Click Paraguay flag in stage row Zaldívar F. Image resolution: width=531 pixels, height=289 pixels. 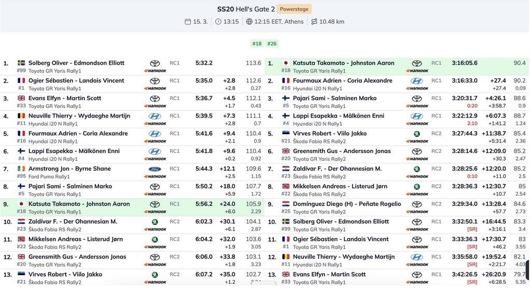point(21,221)
